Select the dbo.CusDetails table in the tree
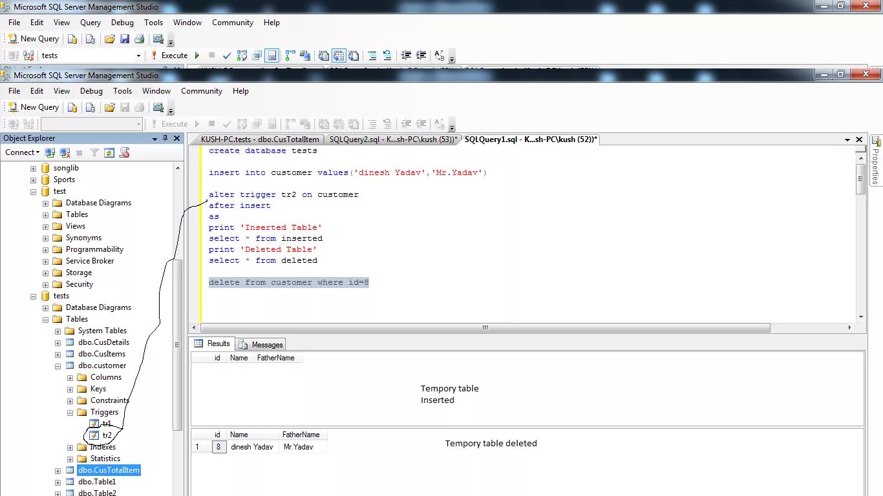The image size is (883, 496). click(x=103, y=342)
